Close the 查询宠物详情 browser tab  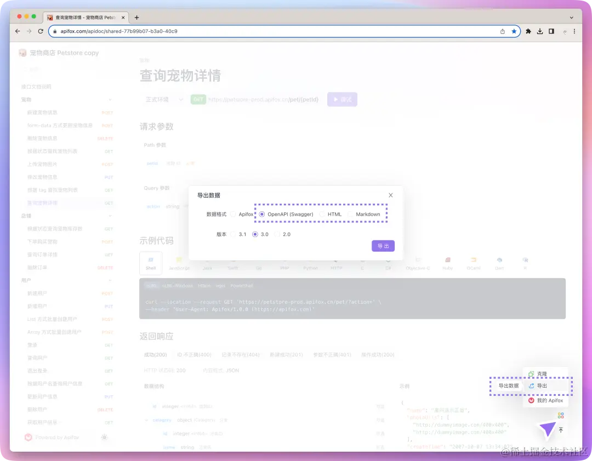pyautogui.click(x=123, y=18)
